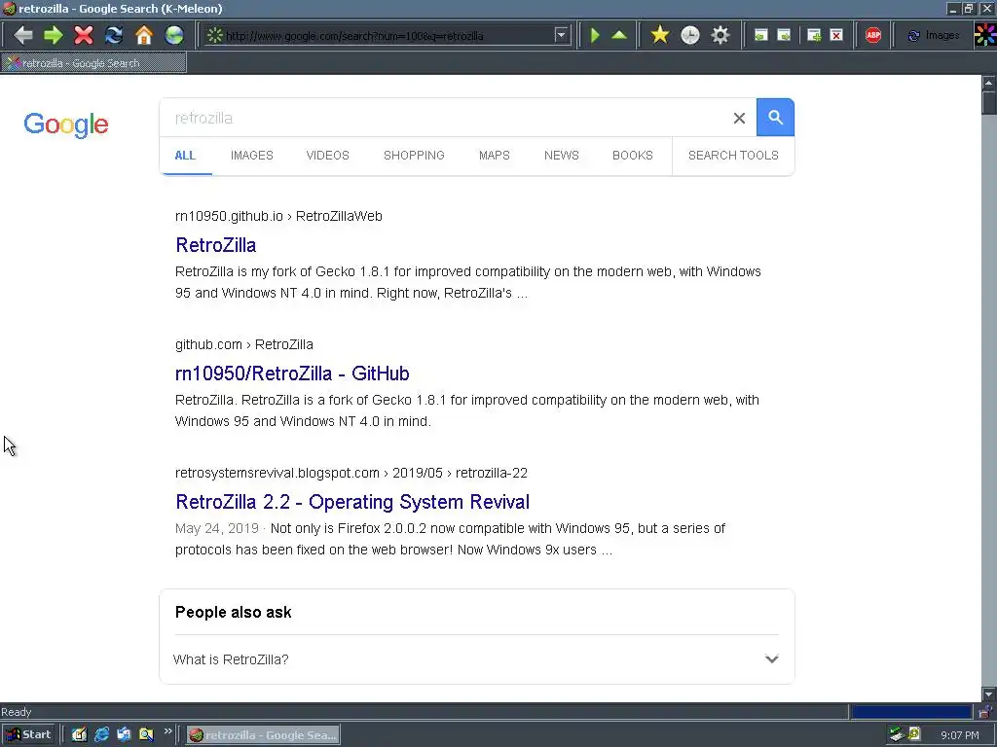997x747 pixels.
Task: Close the tab with small red X icon
Action: click(x=836, y=35)
